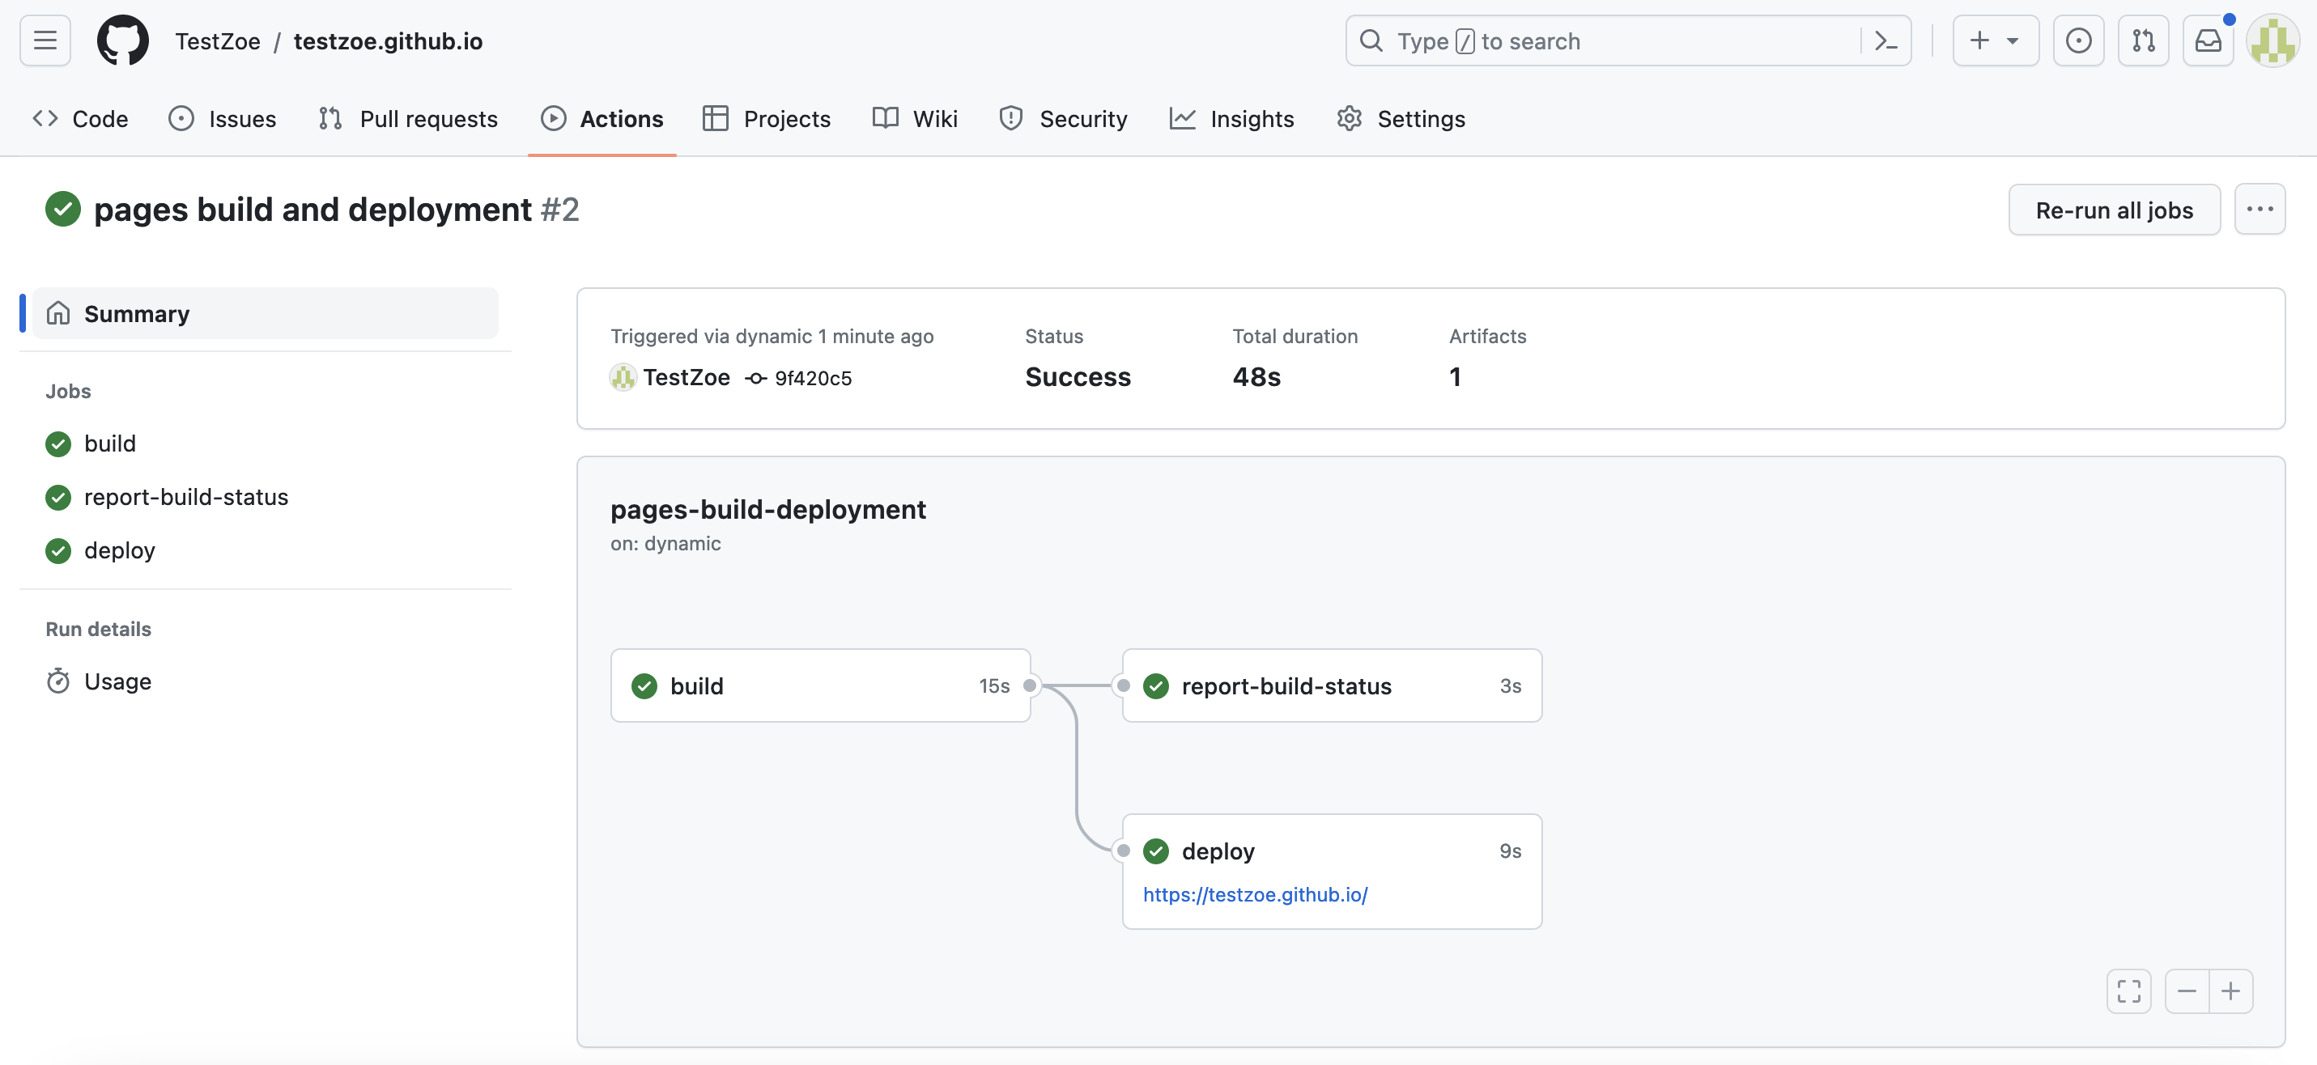
Task: Open the issues icon in header
Action: (x=2077, y=40)
